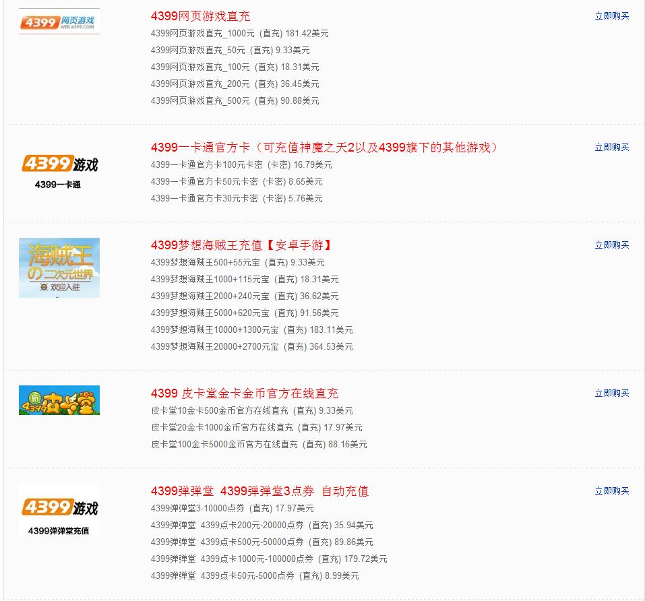Click 4399一卡通官方卡50元卡密 option
Viewport: 645px width, 601px height.
[237, 182]
